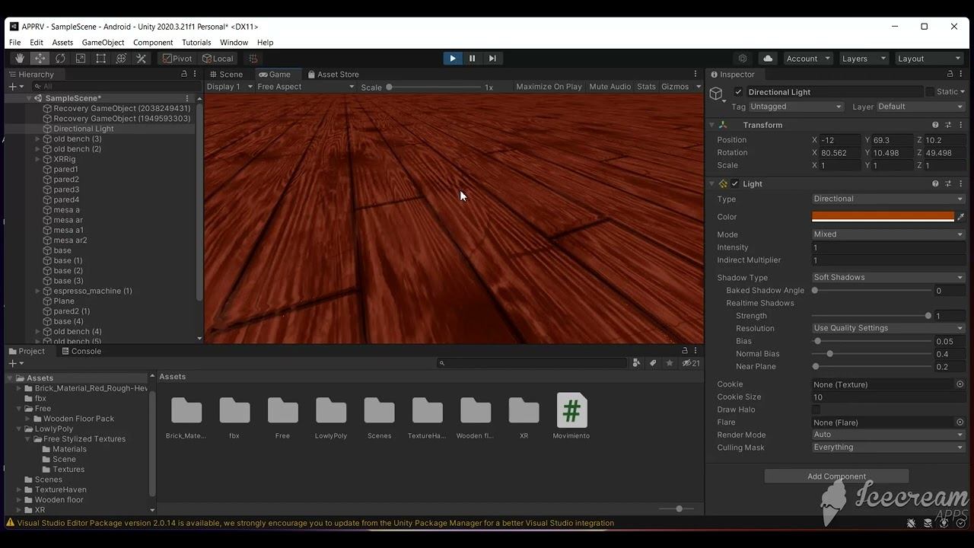This screenshot has height=548, width=974.
Task: Click the shadow Normal Bias slider
Action: pyautogui.click(x=873, y=354)
